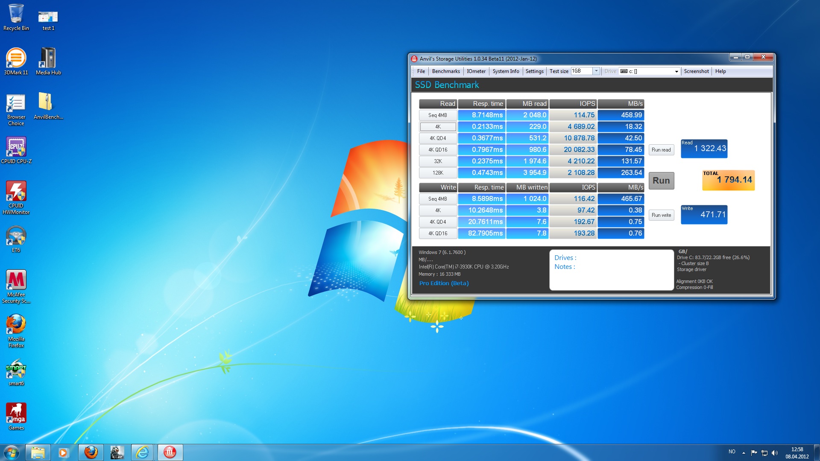The height and width of the screenshot is (461, 820).
Task: Run the write 4K QD16 test
Action: pos(438,233)
